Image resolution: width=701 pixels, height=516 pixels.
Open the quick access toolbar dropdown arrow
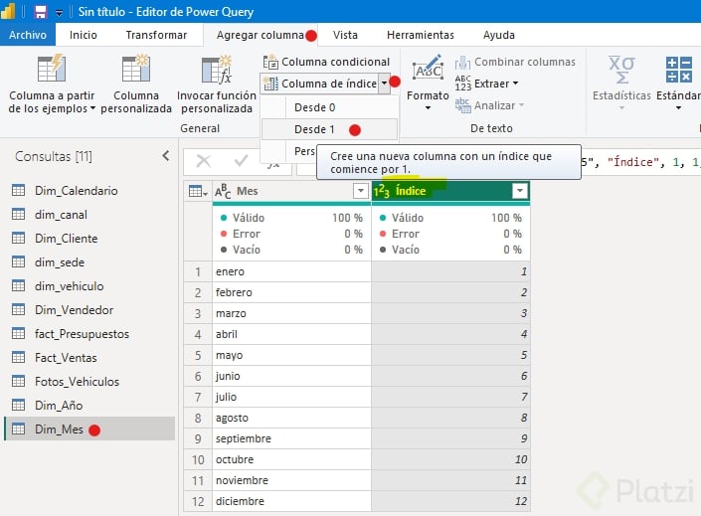[59, 13]
